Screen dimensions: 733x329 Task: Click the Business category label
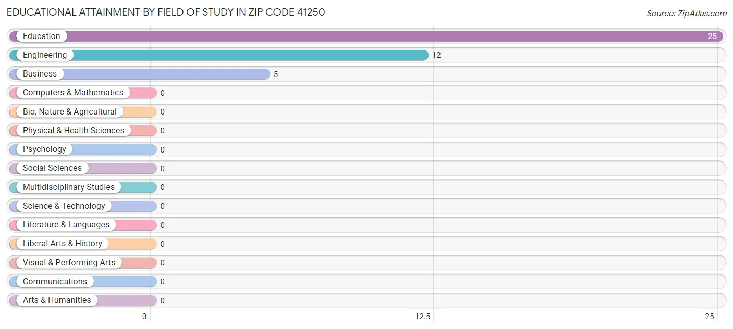point(40,74)
